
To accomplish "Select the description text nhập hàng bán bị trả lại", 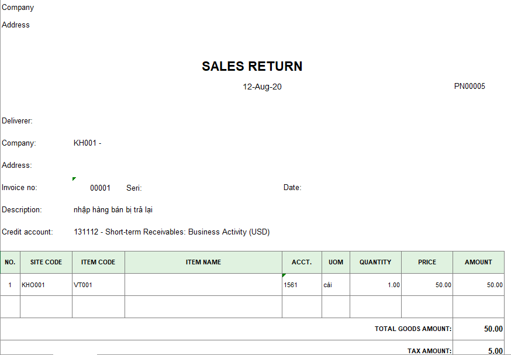I will (113, 210).
